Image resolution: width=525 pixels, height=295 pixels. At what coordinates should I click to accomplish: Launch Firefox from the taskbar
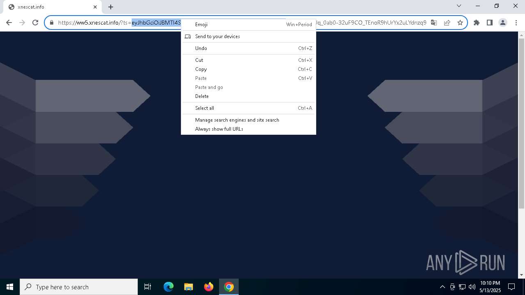pyautogui.click(x=209, y=287)
